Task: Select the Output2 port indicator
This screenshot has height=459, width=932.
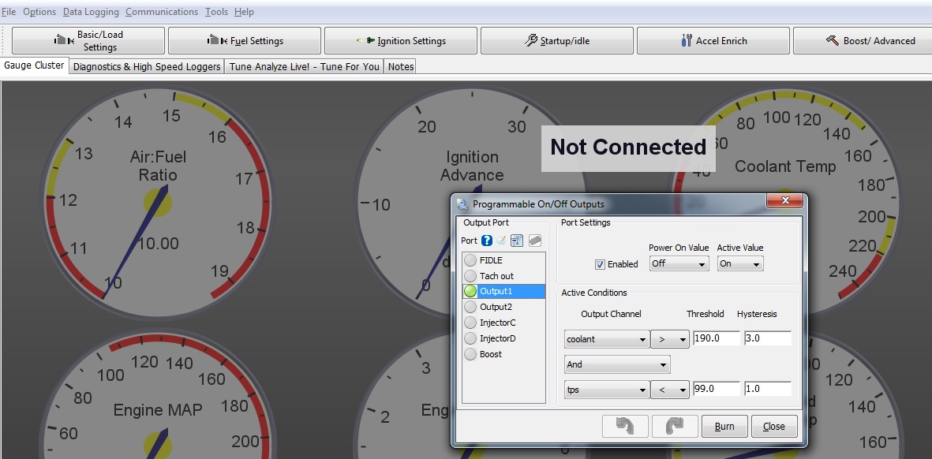Action: tap(470, 307)
